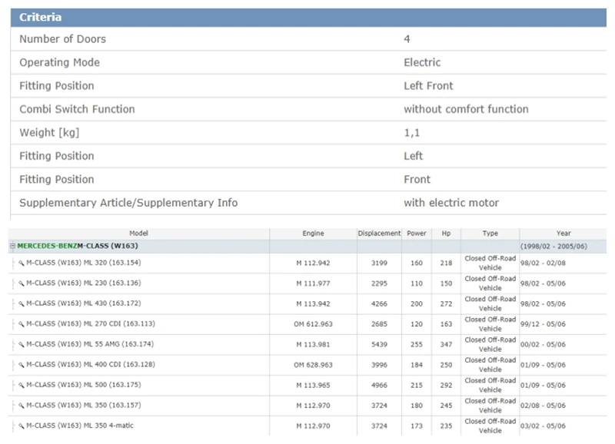Click the Criteria section header
This screenshot has width=615, height=444.
pos(309,17)
